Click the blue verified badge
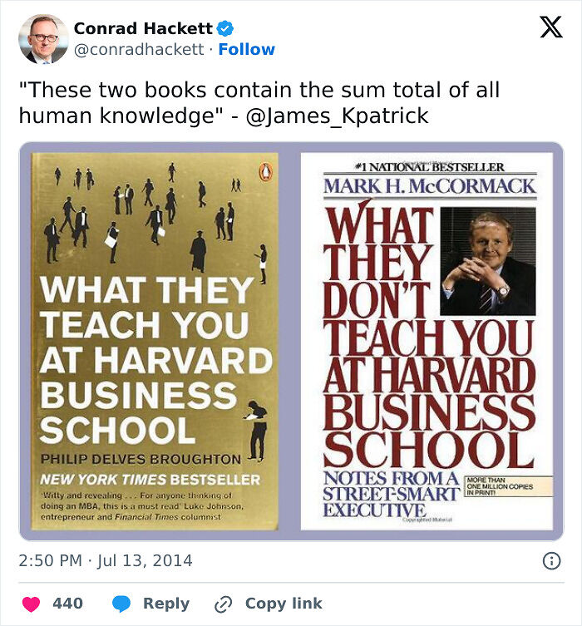Screen dimensions: 582x626 [x=224, y=29]
